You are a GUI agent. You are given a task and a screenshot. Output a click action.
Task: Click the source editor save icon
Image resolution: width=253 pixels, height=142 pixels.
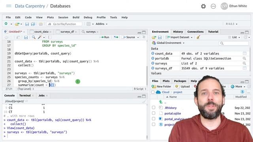tap(26, 37)
